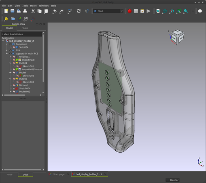206x183 pixels.
Task: Switch to the Tasks tab
Action: [25, 28]
